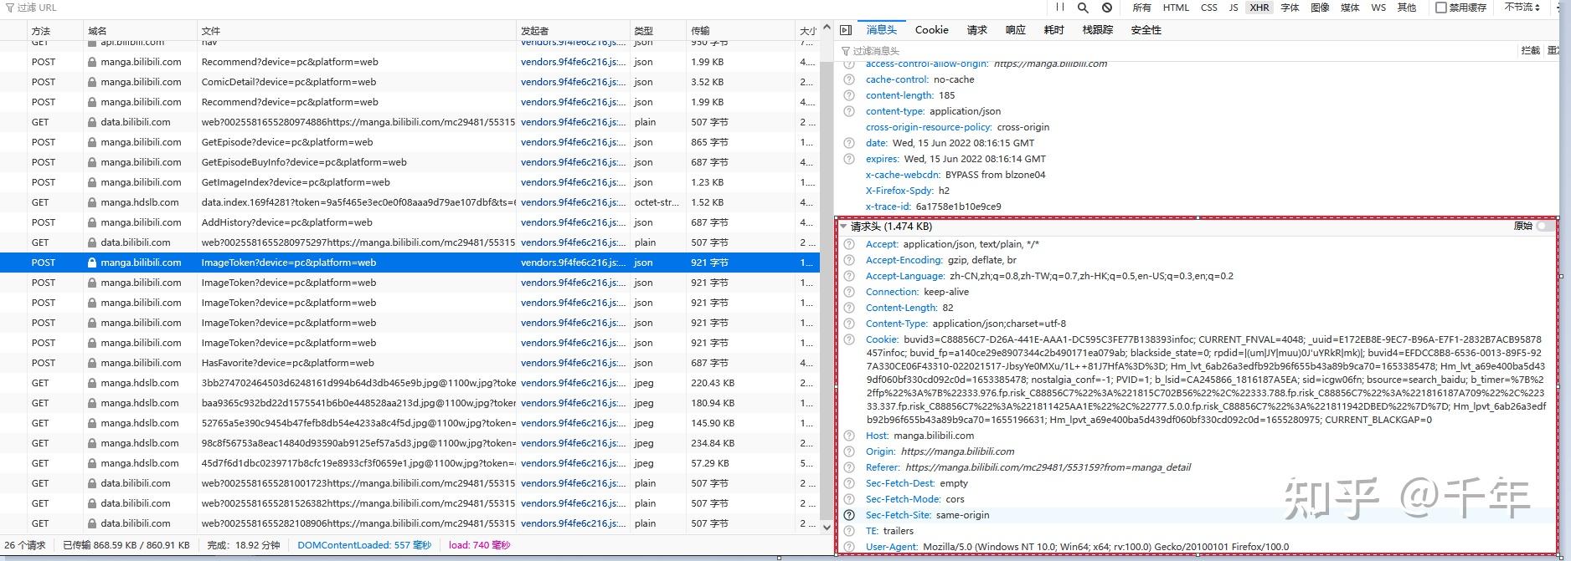Open the network search magnifier
The width and height of the screenshot is (1571, 561).
(1083, 8)
